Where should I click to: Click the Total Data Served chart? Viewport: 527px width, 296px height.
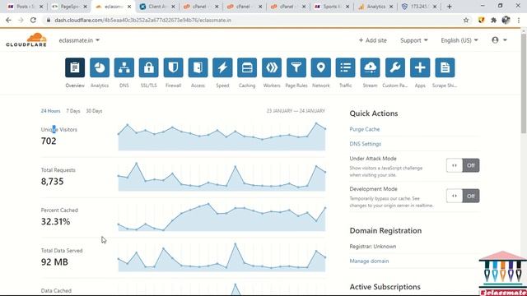pos(222,257)
